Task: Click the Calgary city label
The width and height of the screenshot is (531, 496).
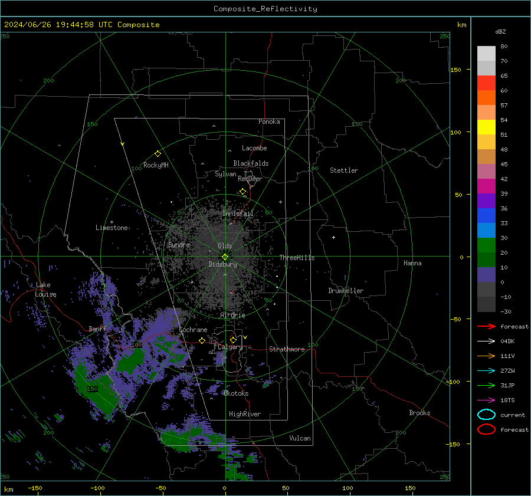Action: 230,347
